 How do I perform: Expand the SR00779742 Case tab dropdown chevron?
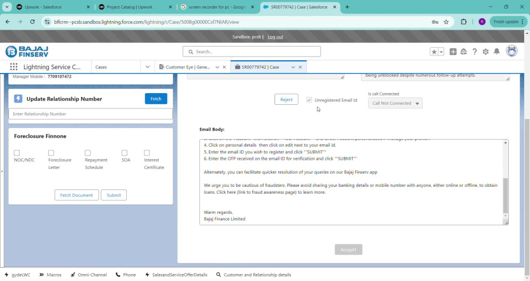(293, 67)
